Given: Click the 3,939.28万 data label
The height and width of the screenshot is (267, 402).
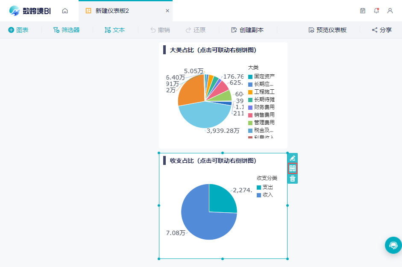Looking at the screenshot, I should point(223,131).
